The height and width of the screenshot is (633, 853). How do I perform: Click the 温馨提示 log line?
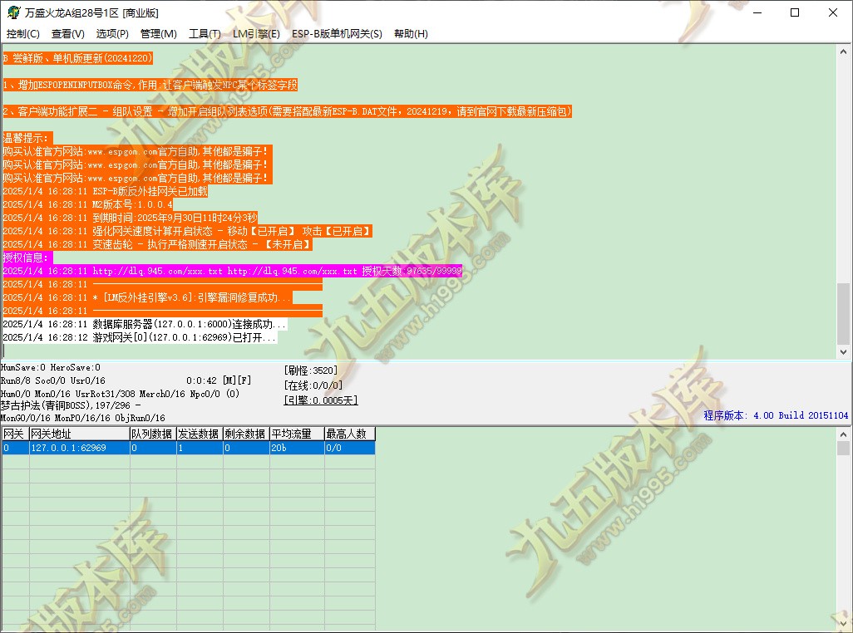(x=27, y=138)
